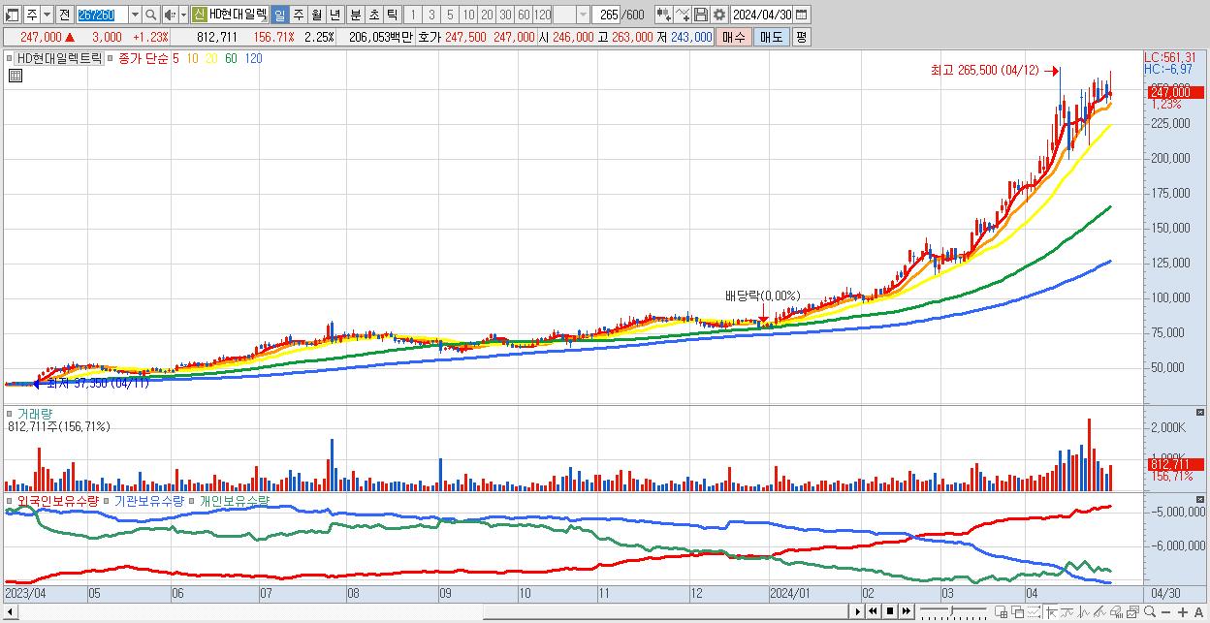Click the 평 button

pyautogui.click(x=801, y=37)
